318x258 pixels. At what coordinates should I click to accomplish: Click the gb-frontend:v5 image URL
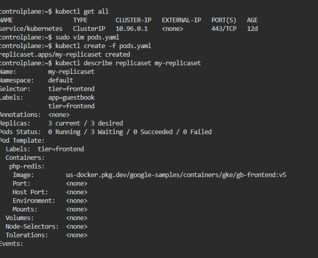tap(176, 175)
